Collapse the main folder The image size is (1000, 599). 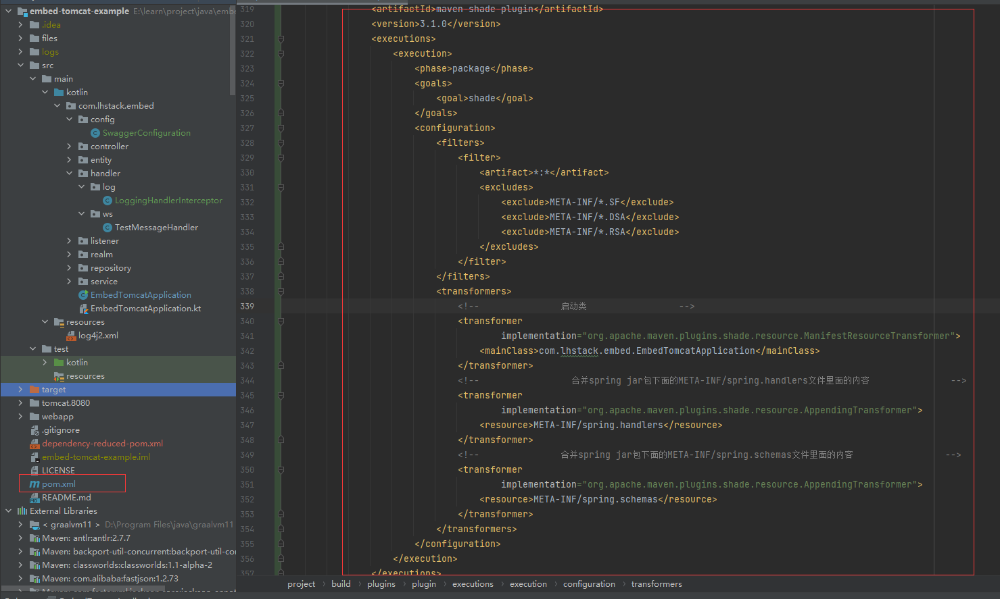pyautogui.click(x=32, y=79)
